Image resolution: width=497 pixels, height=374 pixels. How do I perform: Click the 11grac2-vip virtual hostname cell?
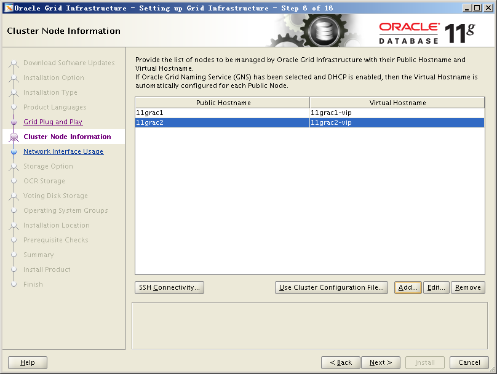(x=397, y=123)
